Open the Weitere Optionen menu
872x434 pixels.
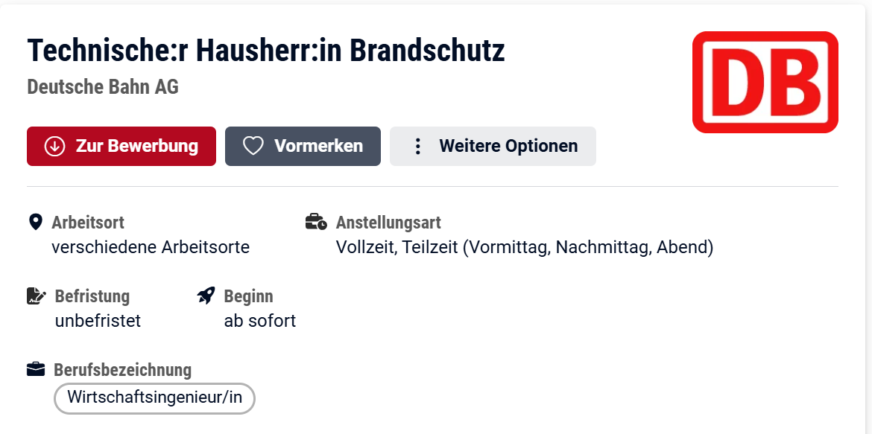(493, 146)
